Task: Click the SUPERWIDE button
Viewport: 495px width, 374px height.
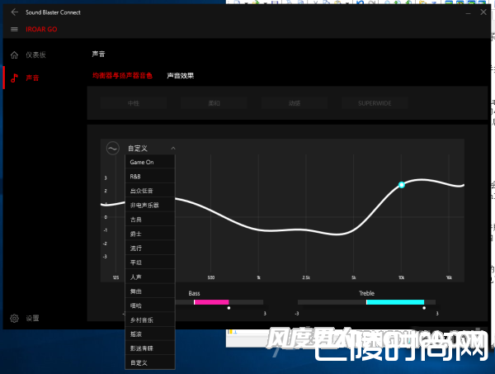Action: click(x=375, y=103)
